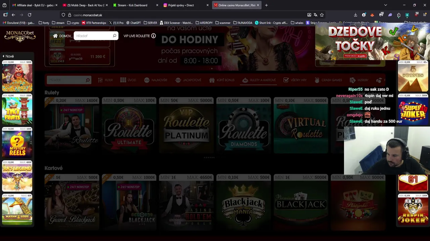
Task: Open the ChatGPT bookmark
Action: 133,23
